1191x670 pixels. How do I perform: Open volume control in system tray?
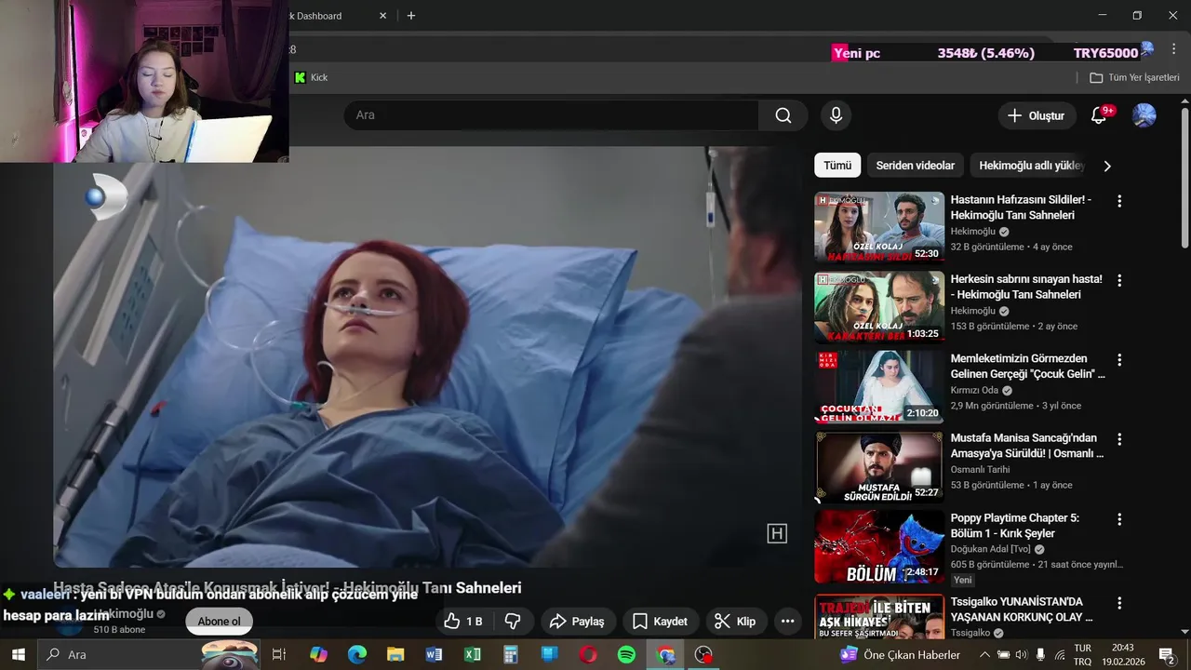[x=1021, y=654]
